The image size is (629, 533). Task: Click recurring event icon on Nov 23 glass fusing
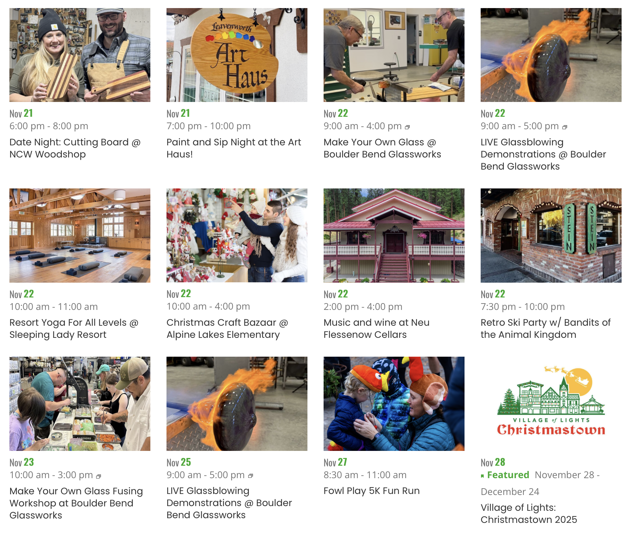coord(99,476)
